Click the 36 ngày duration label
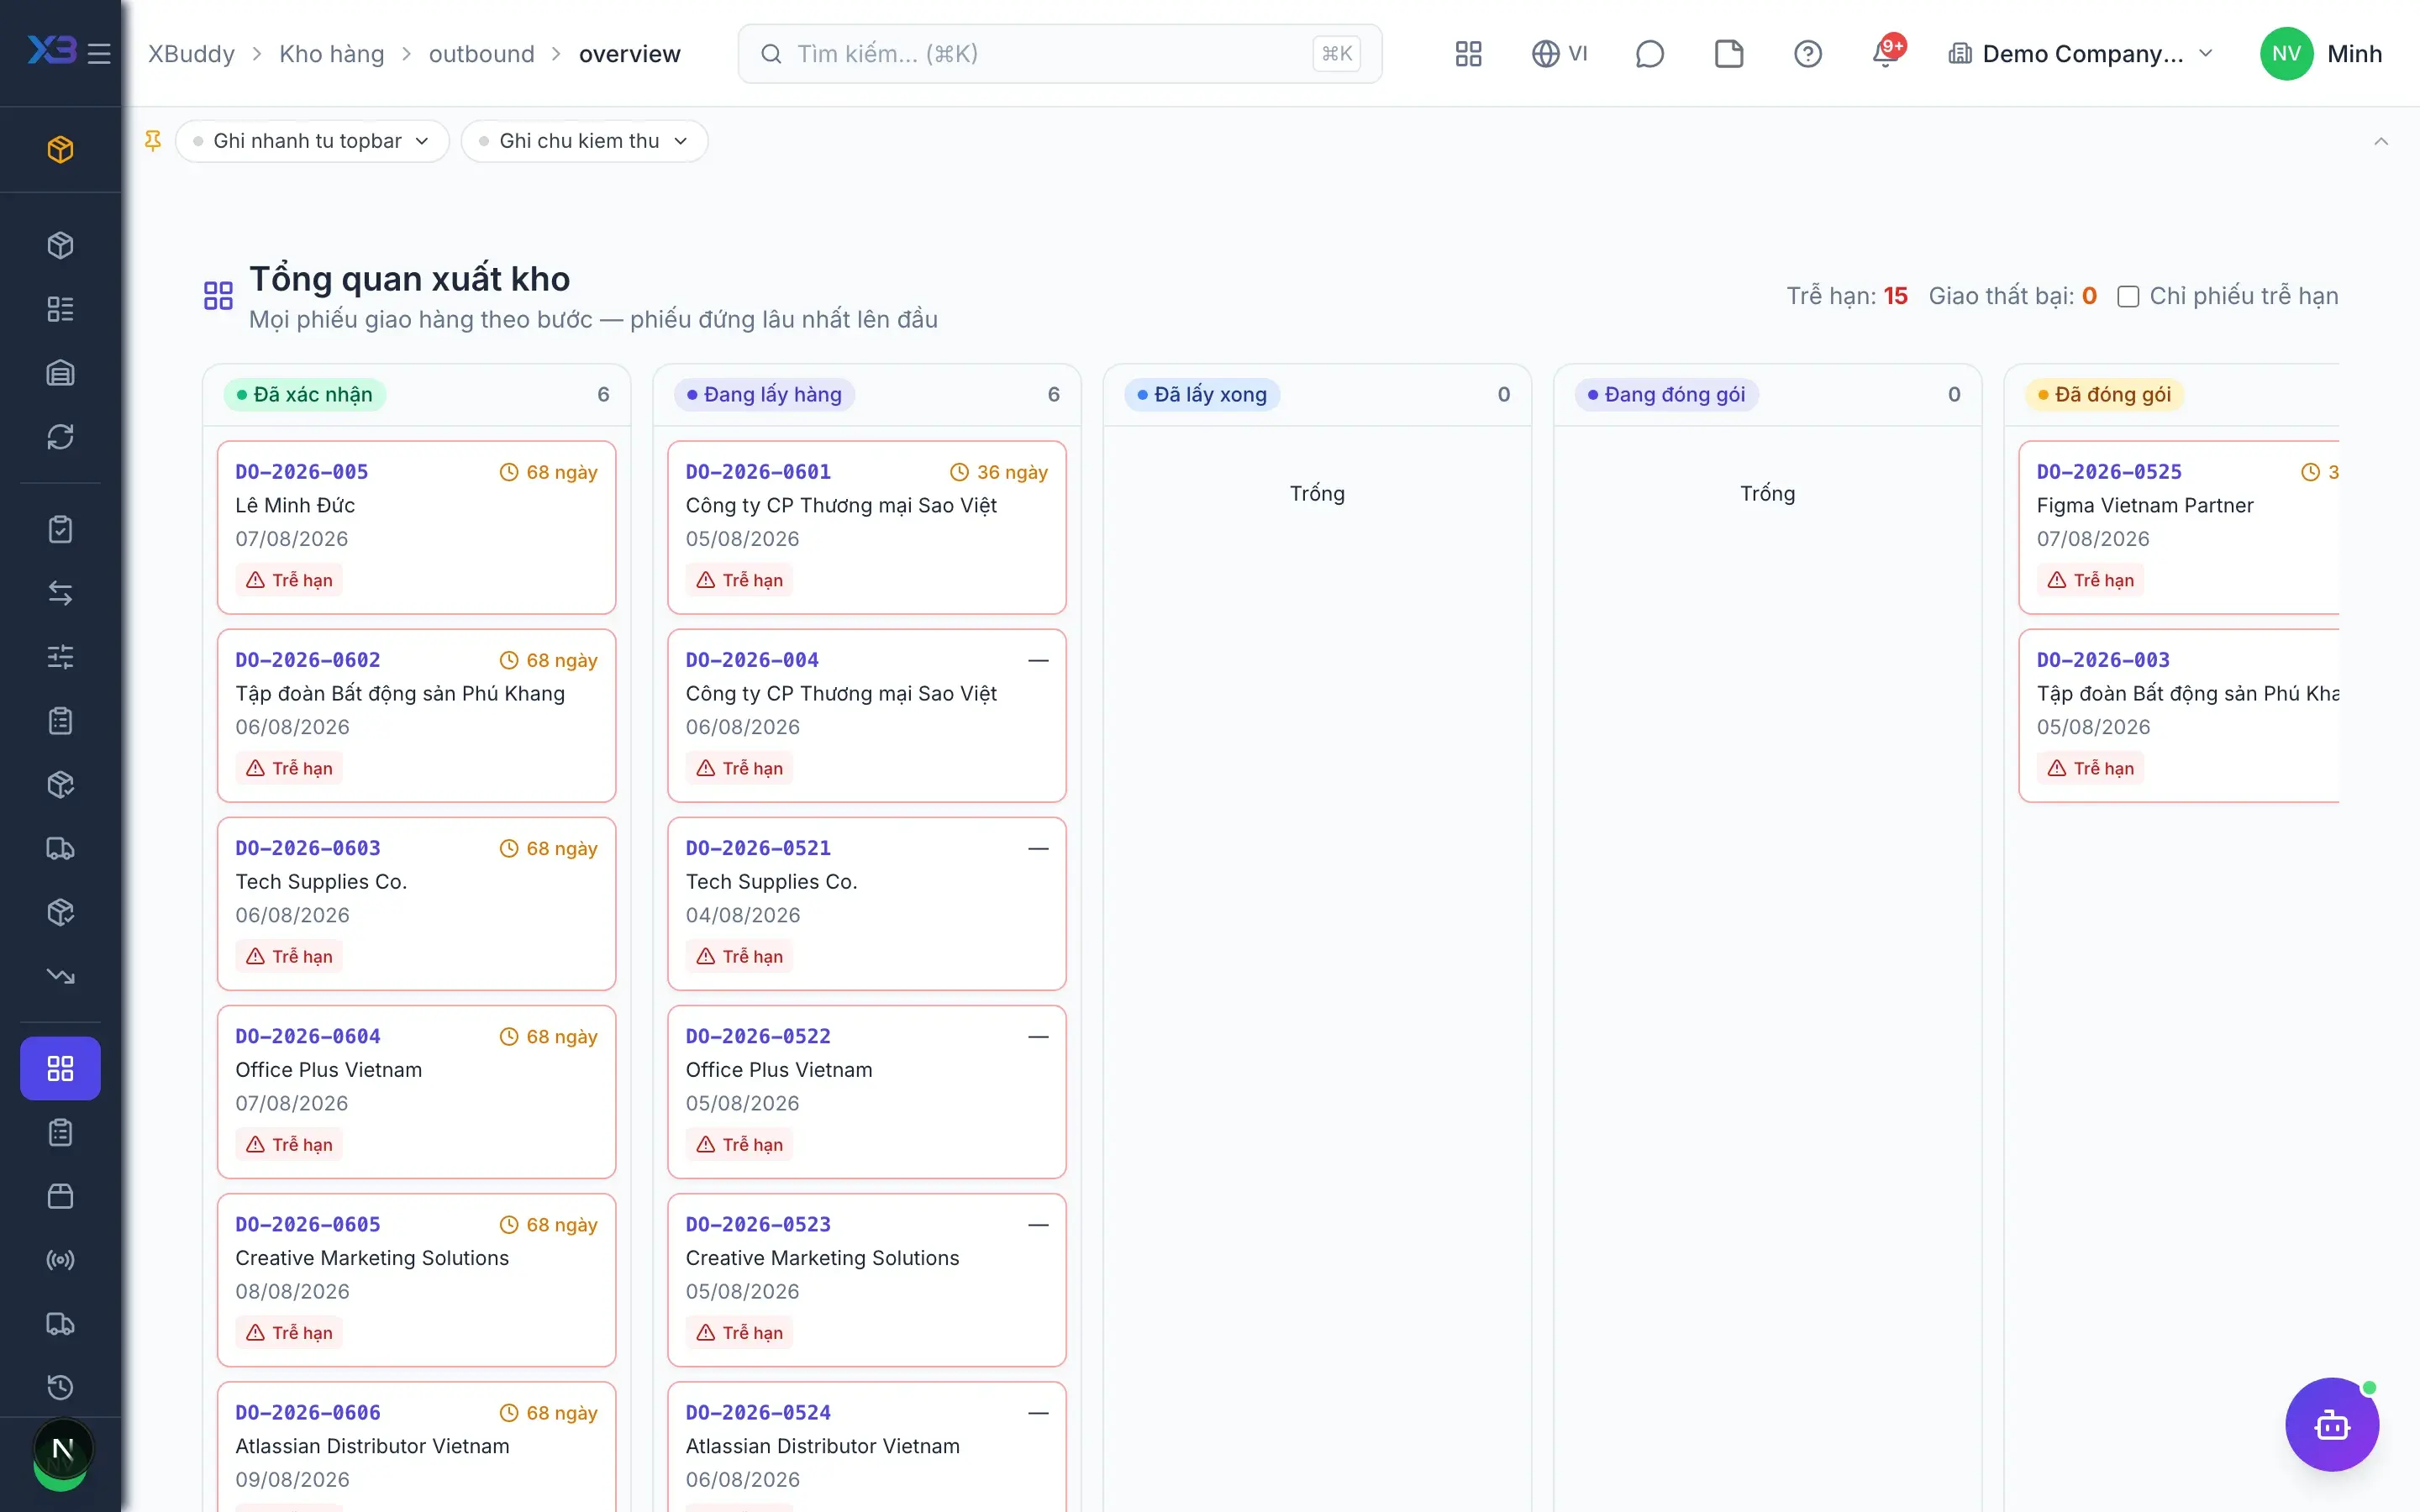The width and height of the screenshot is (2420, 1512). pos(999,472)
